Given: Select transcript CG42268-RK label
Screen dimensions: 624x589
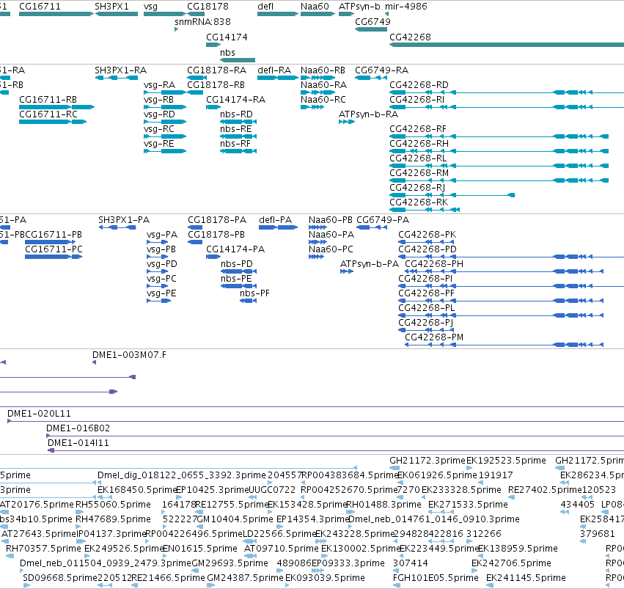Looking at the screenshot, I should click(x=419, y=202).
